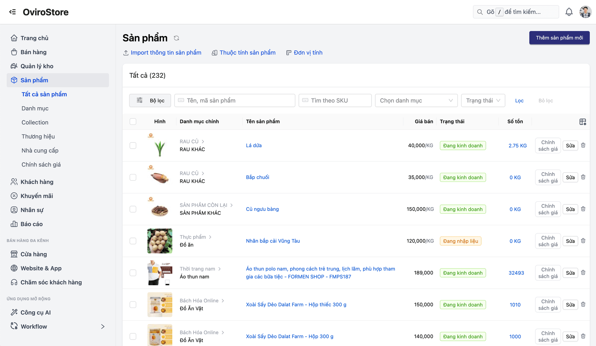The width and height of the screenshot is (596, 346).
Task: Click Thêm sản phẩm mới button
Action: pyautogui.click(x=559, y=38)
